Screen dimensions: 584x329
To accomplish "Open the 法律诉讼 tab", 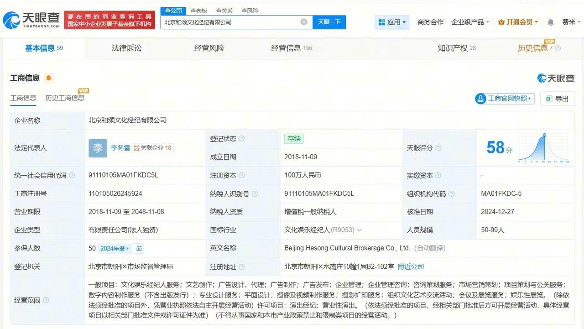I will point(126,48).
